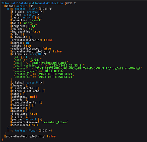147x142 pixels.
Task: Click the password hash string
Action: pyautogui.click(x=88, y=68)
